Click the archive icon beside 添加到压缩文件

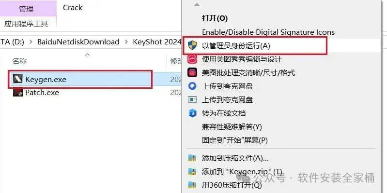pos(192,158)
